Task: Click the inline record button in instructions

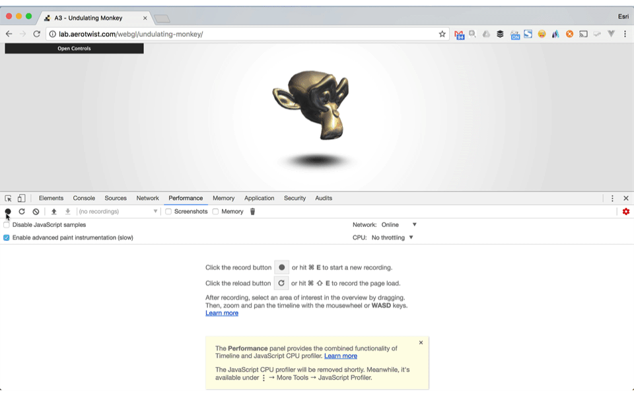Action: point(281,267)
